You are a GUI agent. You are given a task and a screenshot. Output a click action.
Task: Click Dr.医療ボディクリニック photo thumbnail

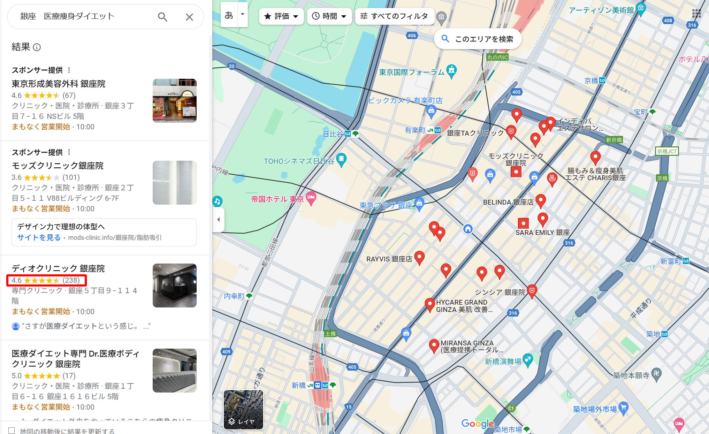(175, 370)
